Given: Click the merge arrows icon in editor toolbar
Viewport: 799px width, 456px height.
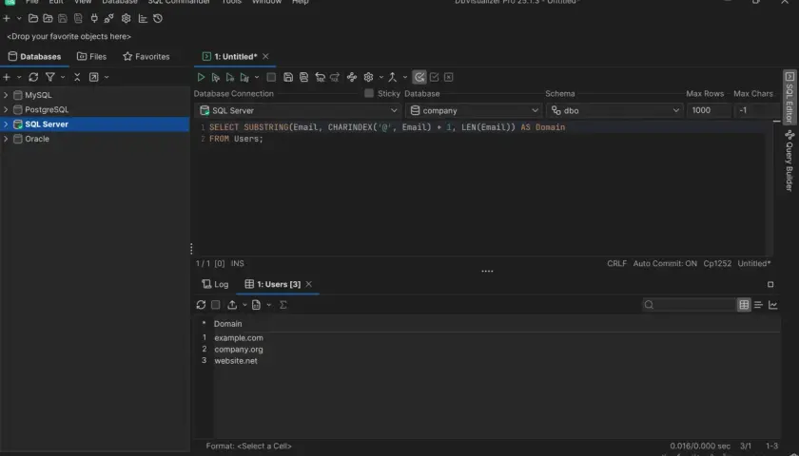Looking at the screenshot, I should tap(392, 77).
